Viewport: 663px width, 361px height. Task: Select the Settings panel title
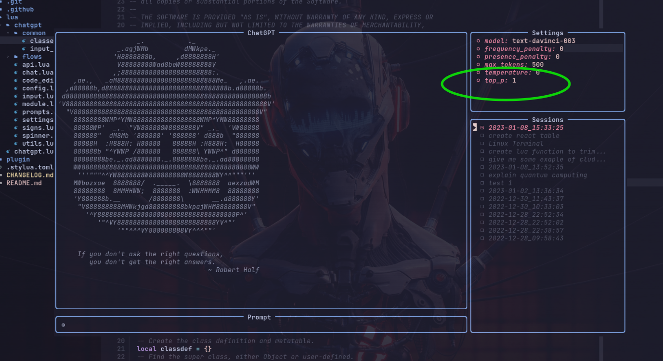[547, 33]
